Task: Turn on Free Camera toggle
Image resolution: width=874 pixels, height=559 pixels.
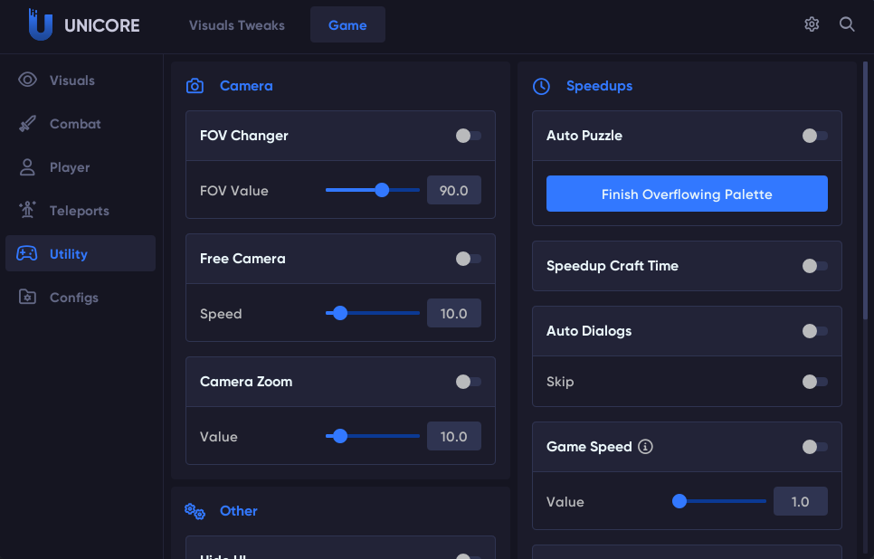Action: coord(468,259)
